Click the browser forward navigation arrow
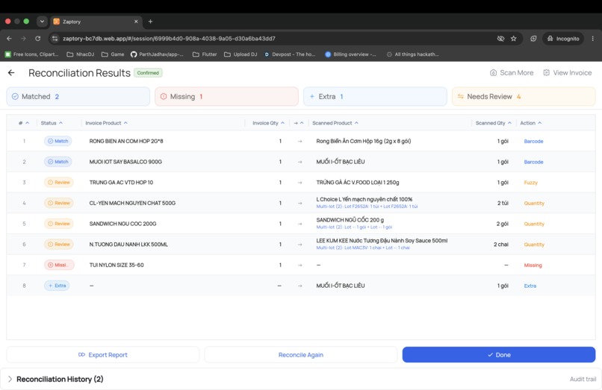602x390 pixels. (x=23, y=38)
